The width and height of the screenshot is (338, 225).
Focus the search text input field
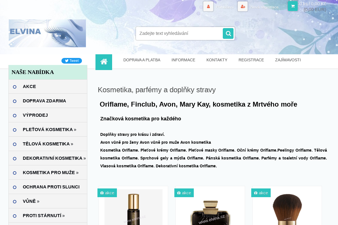179,33
